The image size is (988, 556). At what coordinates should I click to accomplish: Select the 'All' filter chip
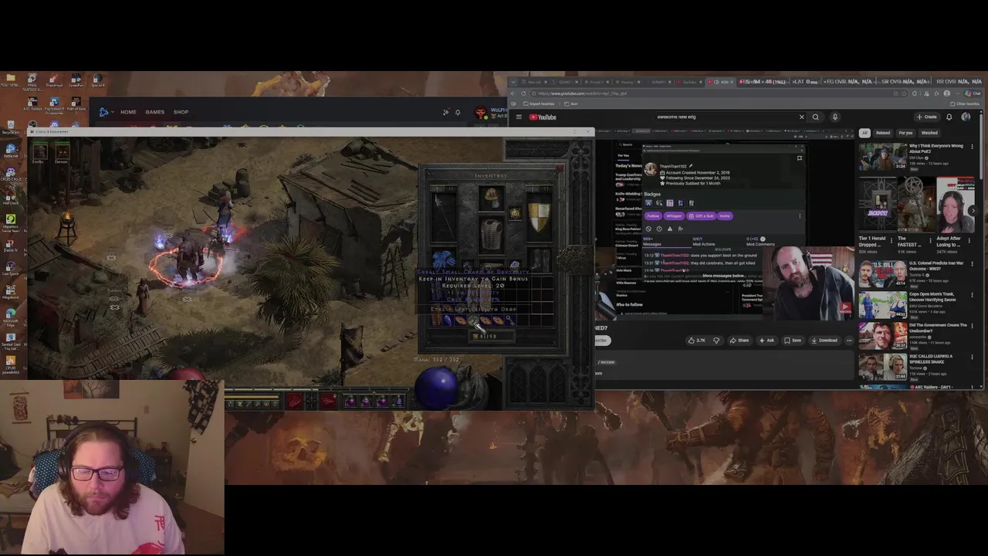tap(864, 133)
